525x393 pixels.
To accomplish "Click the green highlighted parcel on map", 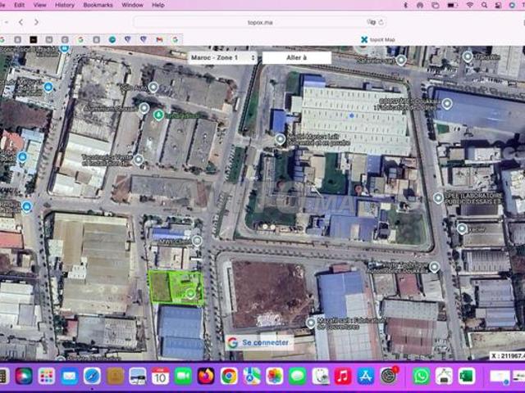I will pos(168,288).
